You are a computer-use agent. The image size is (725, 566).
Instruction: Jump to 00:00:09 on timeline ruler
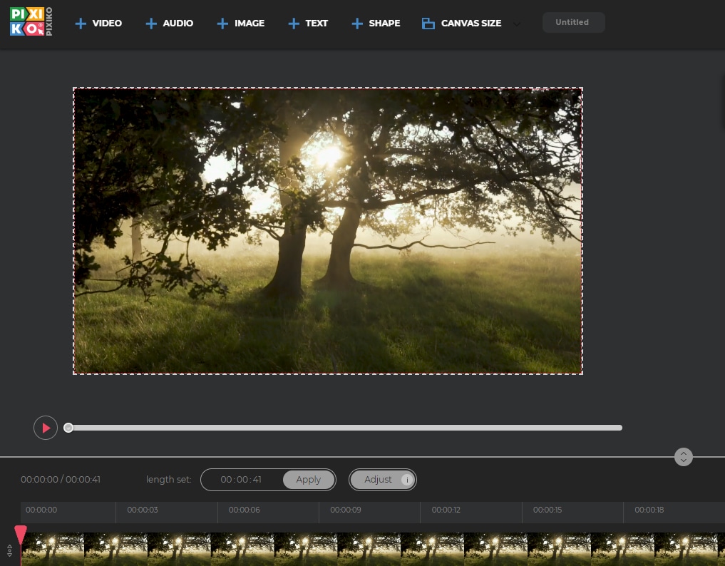point(346,510)
